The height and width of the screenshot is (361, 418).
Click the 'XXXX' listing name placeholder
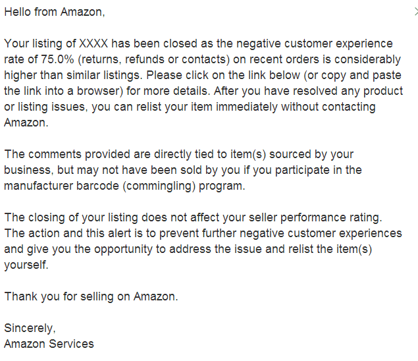coord(93,43)
